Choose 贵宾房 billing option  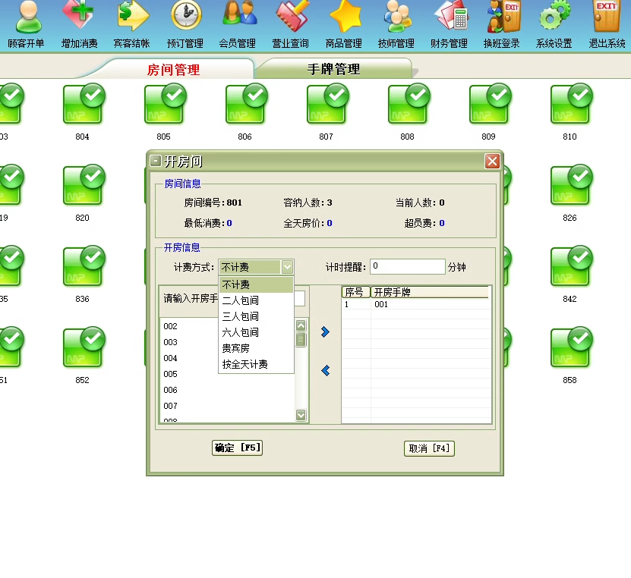point(256,348)
